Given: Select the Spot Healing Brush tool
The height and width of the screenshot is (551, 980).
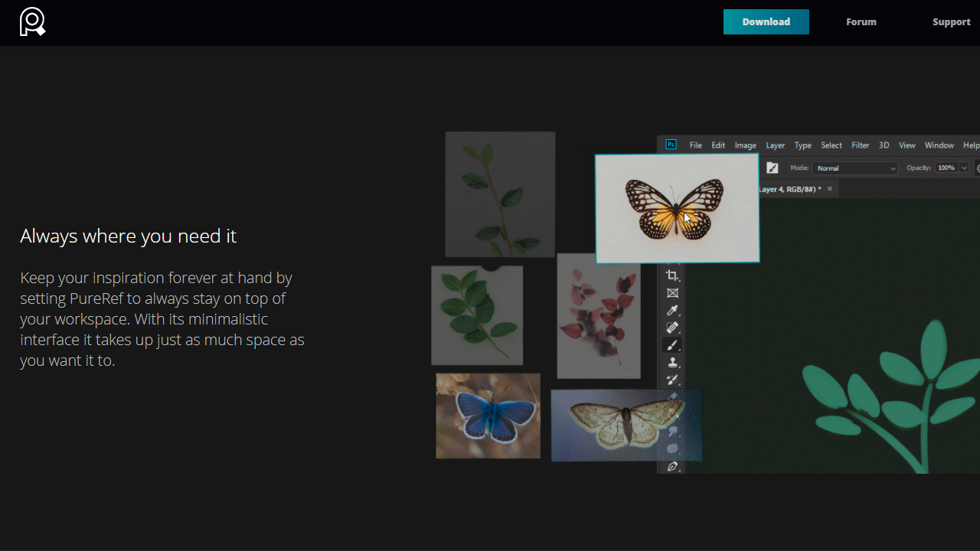Looking at the screenshot, I should [x=672, y=328].
